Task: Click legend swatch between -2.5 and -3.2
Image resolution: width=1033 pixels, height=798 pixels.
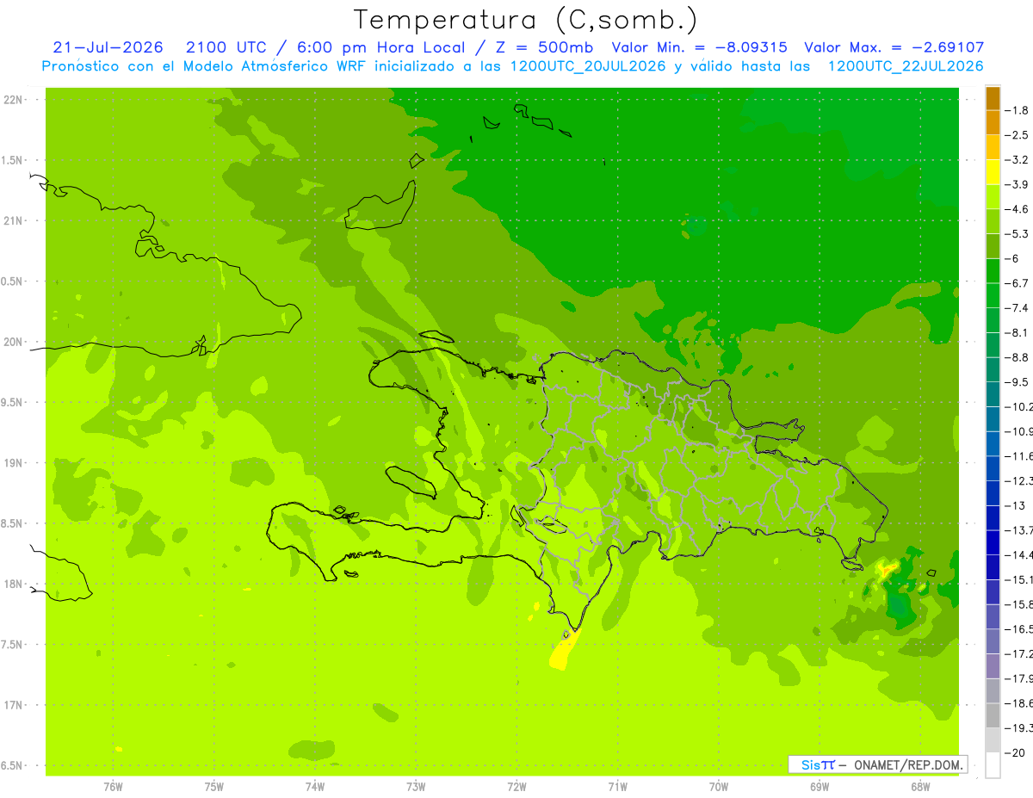Action: pos(993,147)
